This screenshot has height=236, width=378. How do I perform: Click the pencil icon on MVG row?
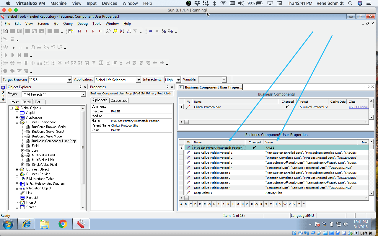188,147
